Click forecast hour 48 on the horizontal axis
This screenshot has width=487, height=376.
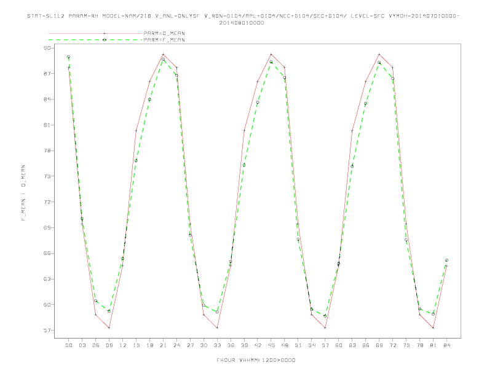pos(285,345)
